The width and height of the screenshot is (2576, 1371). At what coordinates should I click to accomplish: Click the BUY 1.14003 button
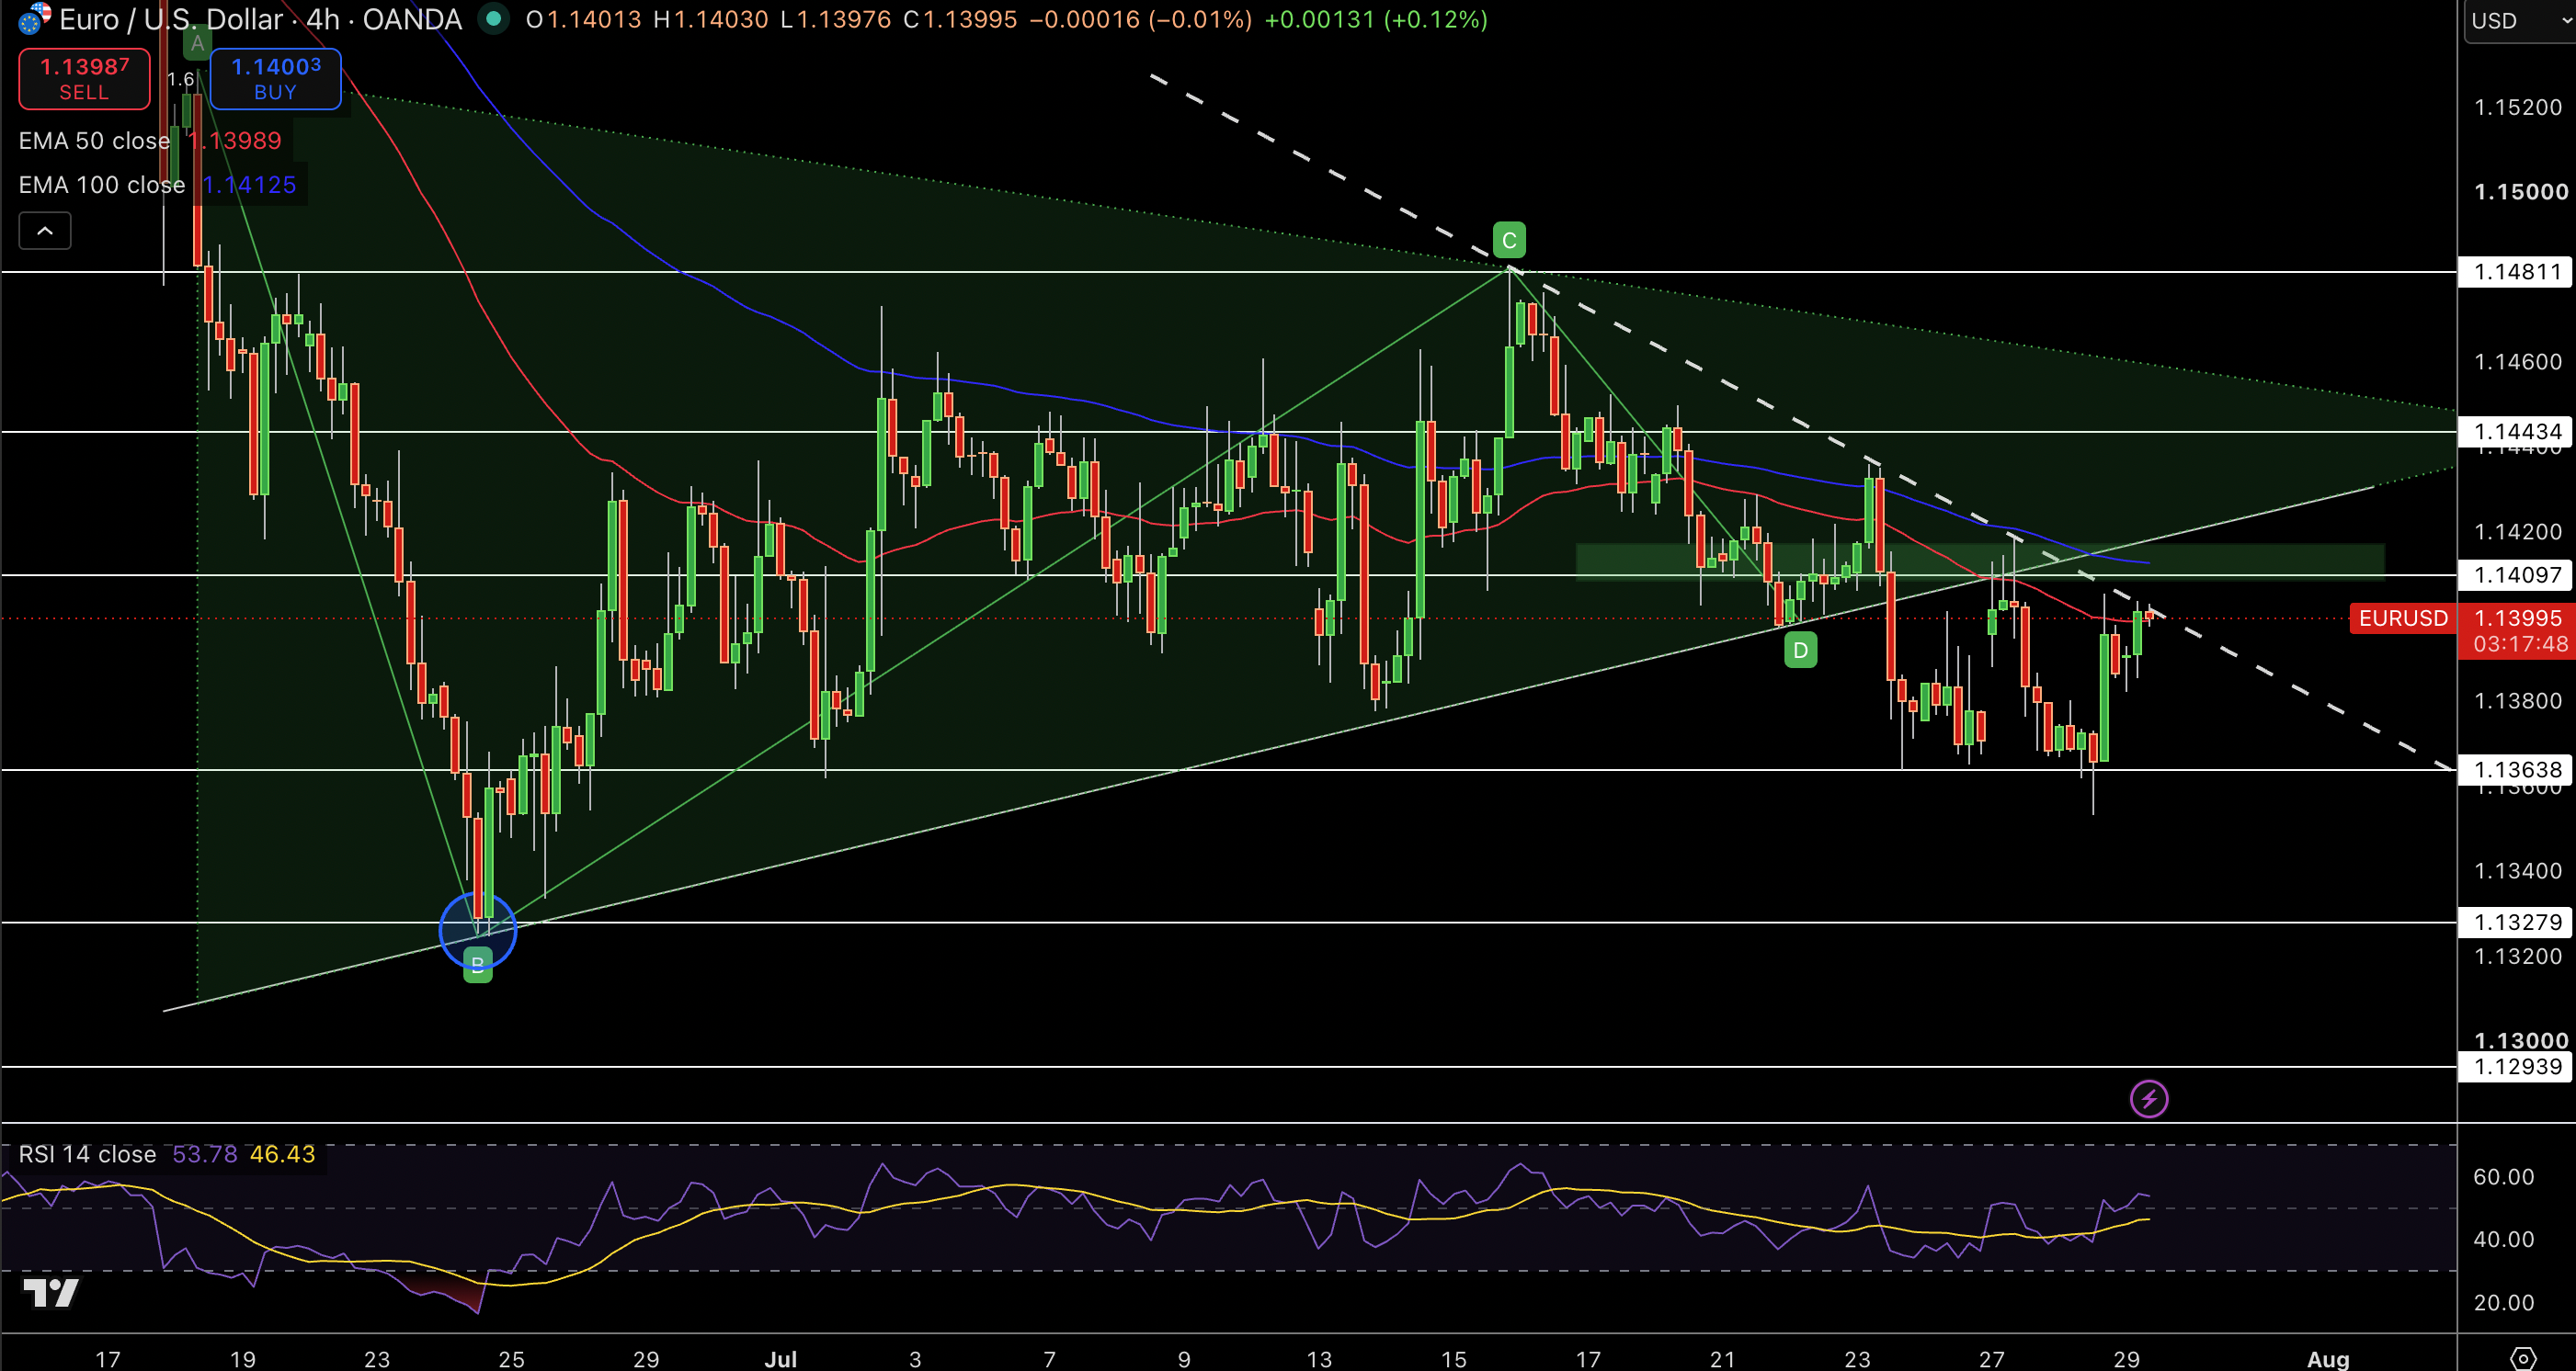[x=275, y=79]
